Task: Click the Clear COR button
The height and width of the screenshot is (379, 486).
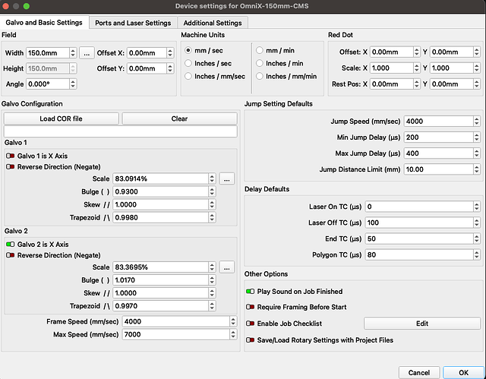Action: pyautogui.click(x=179, y=118)
